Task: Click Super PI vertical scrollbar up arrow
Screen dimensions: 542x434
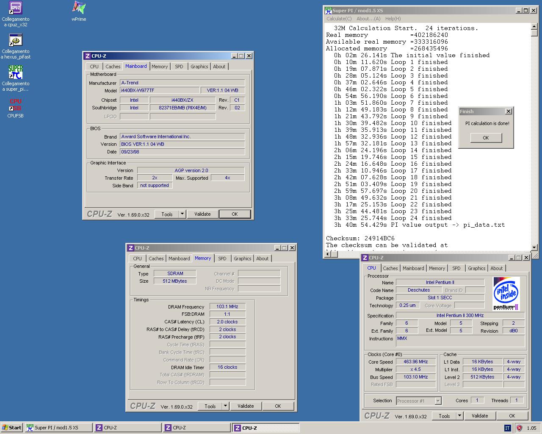Action: tap(534, 27)
